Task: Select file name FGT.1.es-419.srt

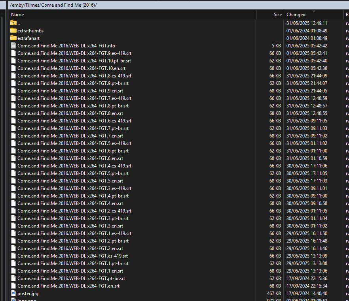Action: coord(74,233)
